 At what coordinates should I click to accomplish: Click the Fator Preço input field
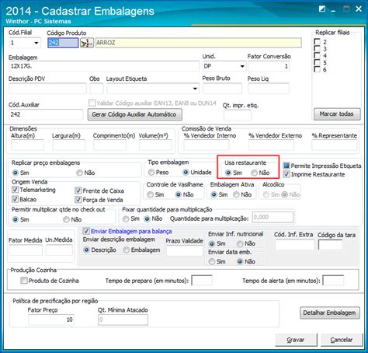click(x=51, y=320)
